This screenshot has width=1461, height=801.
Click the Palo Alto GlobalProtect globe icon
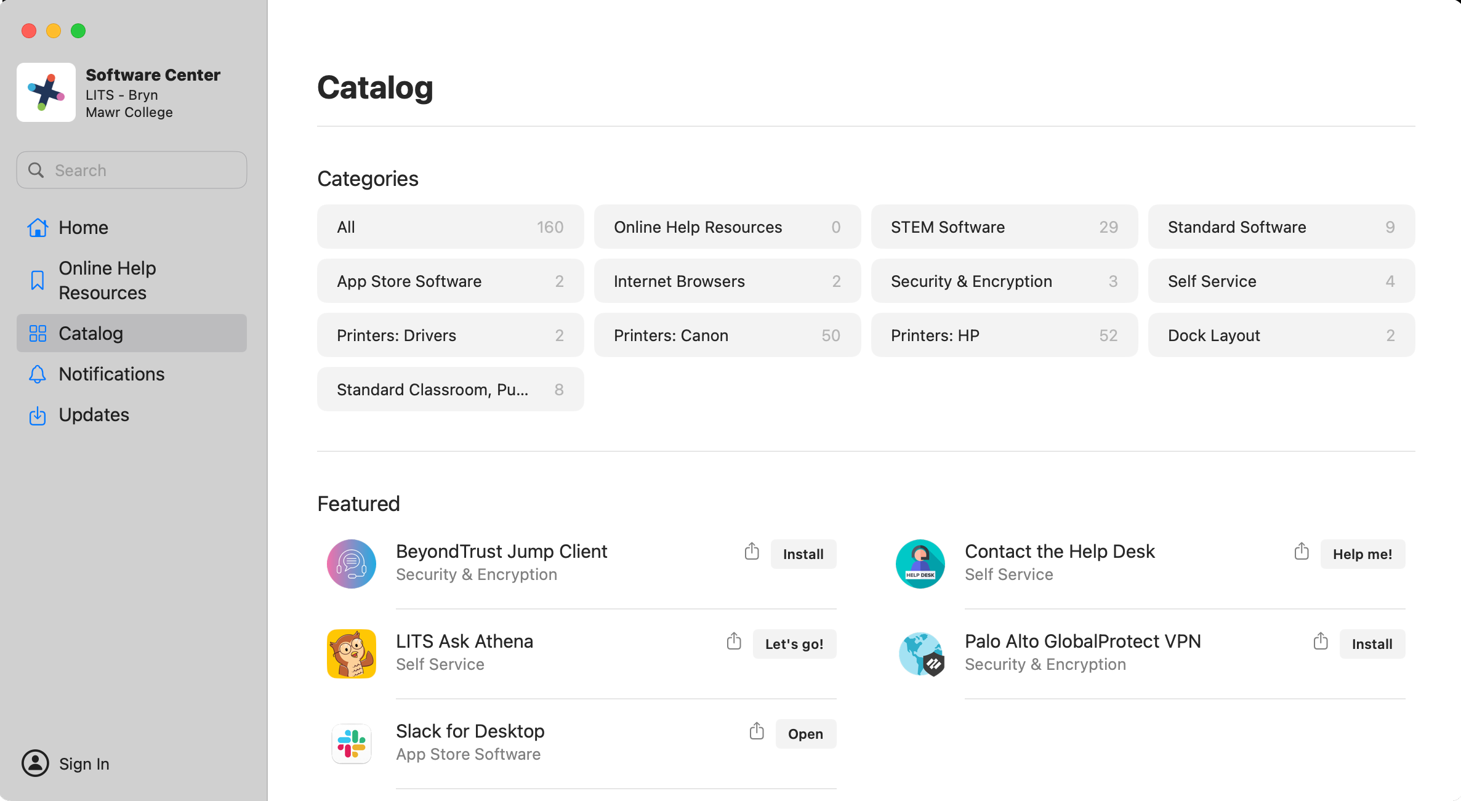(x=920, y=653)
